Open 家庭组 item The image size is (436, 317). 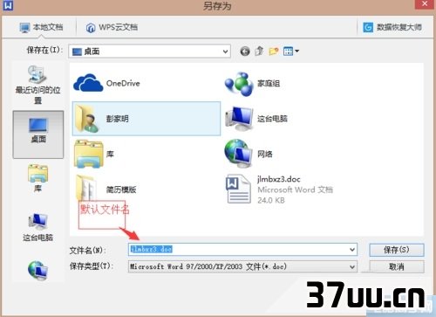coord(252,84)
